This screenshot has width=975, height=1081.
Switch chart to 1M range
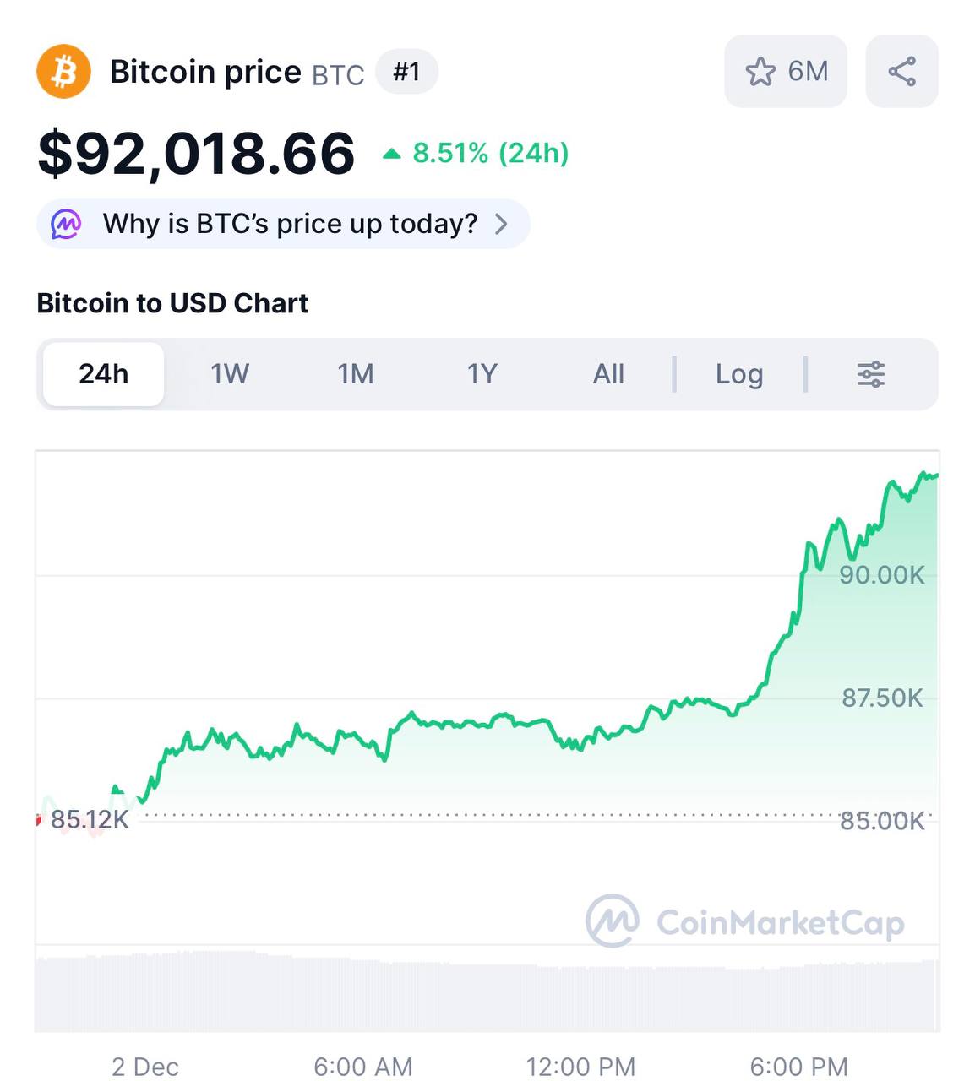click(x=356, y=374)
